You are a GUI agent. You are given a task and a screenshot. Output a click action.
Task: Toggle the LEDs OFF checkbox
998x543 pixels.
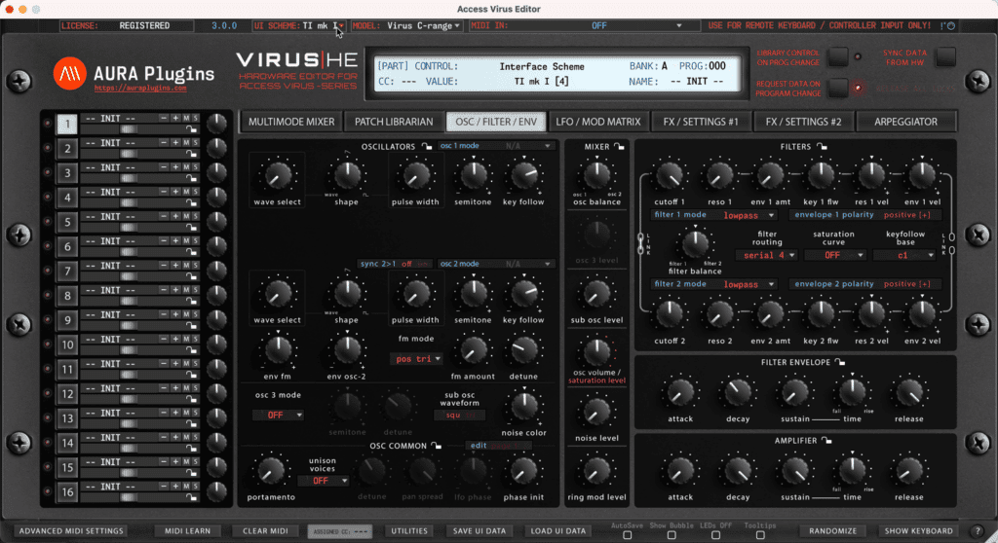pyautogui.click(x=715, y=535)
